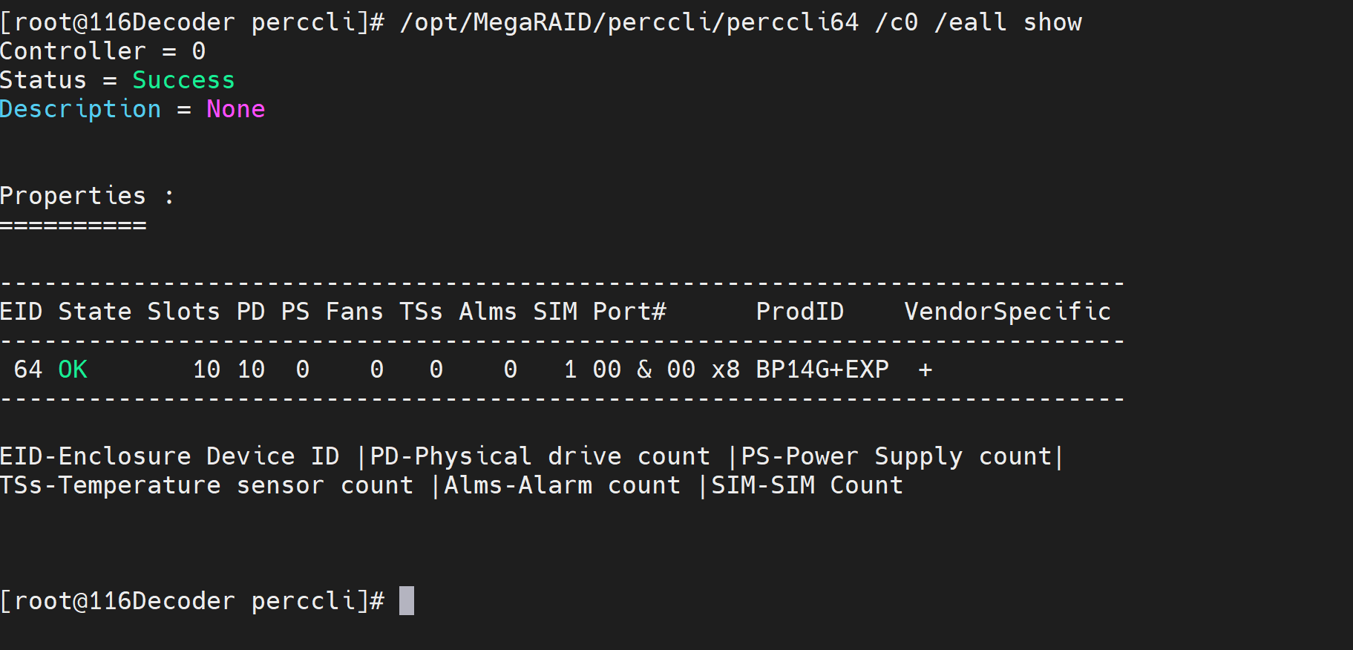Click the green OK state value
The height and width of the screenshot is (650, 1353).
(x=73, y=370)
